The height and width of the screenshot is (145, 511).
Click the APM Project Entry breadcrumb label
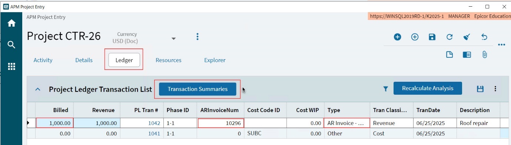(46, 17)
